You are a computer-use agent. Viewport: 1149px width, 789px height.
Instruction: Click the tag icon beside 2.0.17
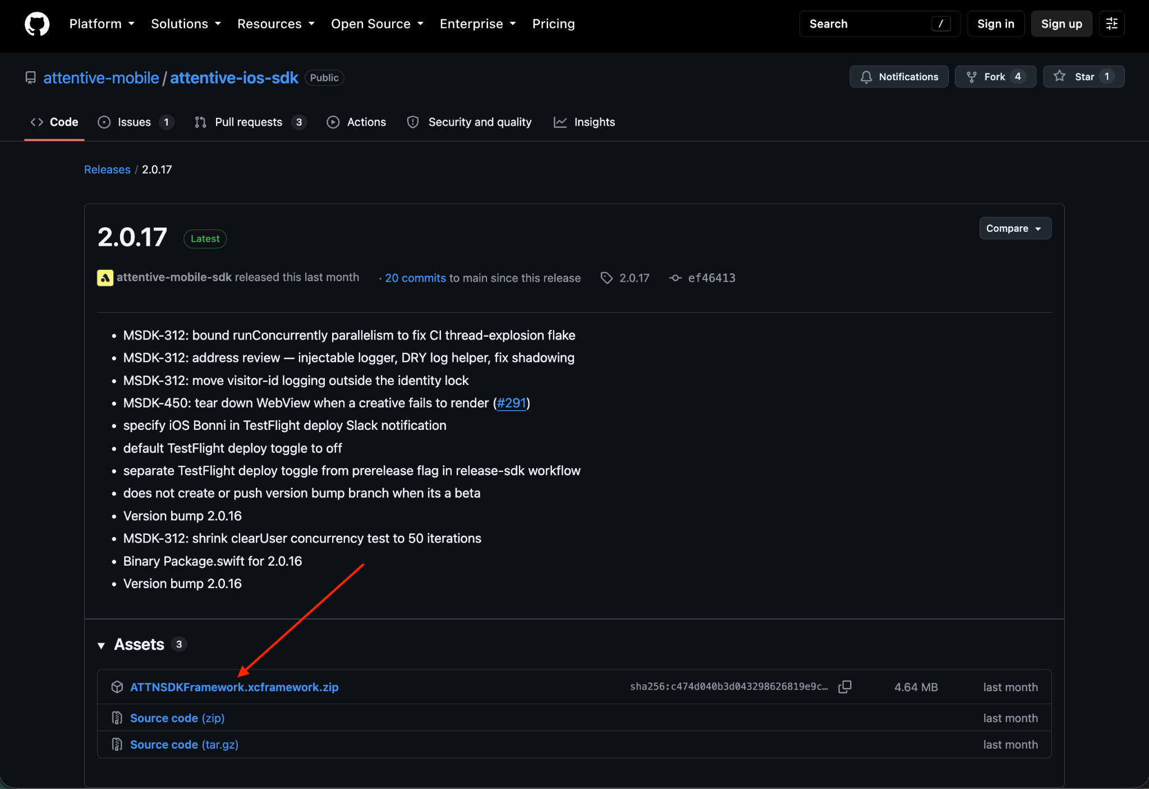606,278
